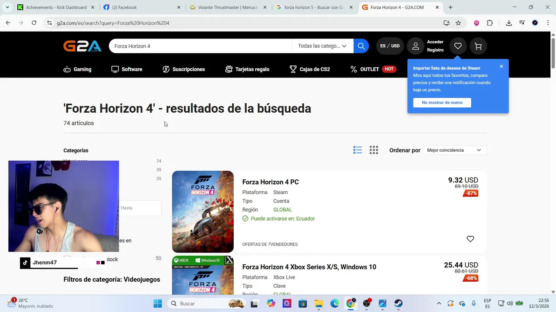Open Chrome three-dot menu
Viewport: 556px width, 312px height.
548,23
